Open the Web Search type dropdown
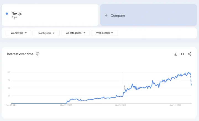The height and width of the screenshot is (121, 199). [104, 33]
